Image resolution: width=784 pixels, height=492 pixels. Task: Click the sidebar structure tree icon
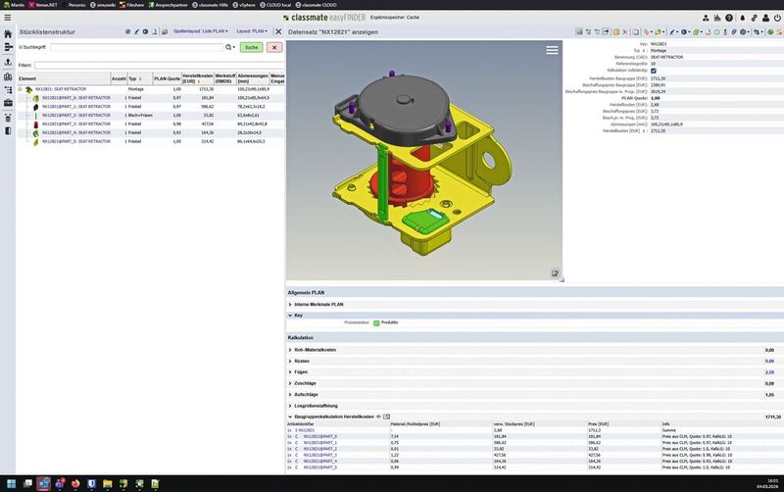tap(8, 90)
